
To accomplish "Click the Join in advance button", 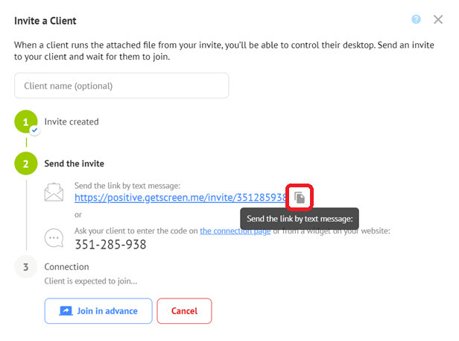I will click(x=98, y=311).
